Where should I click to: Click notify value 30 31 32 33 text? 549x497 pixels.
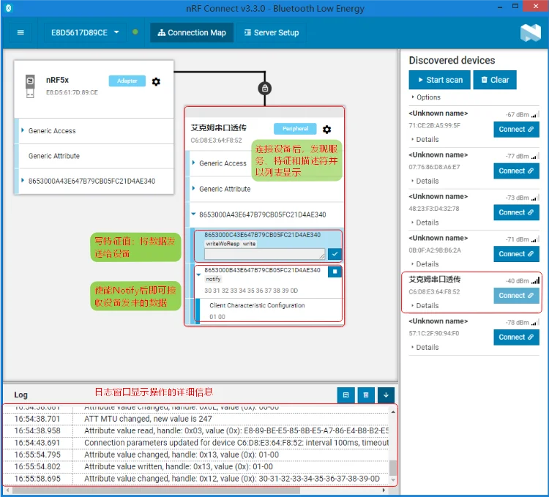tap(251, 291)
